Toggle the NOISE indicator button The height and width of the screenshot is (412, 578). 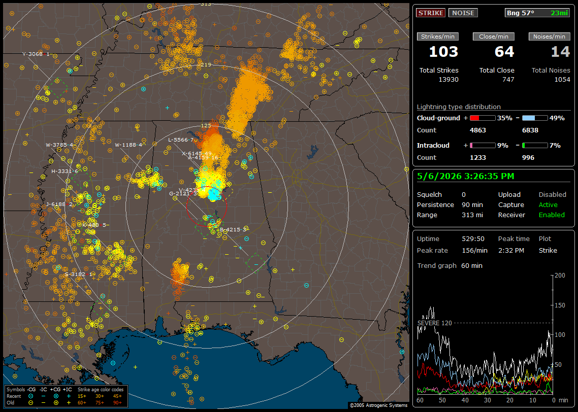click(x=463, y=13)
